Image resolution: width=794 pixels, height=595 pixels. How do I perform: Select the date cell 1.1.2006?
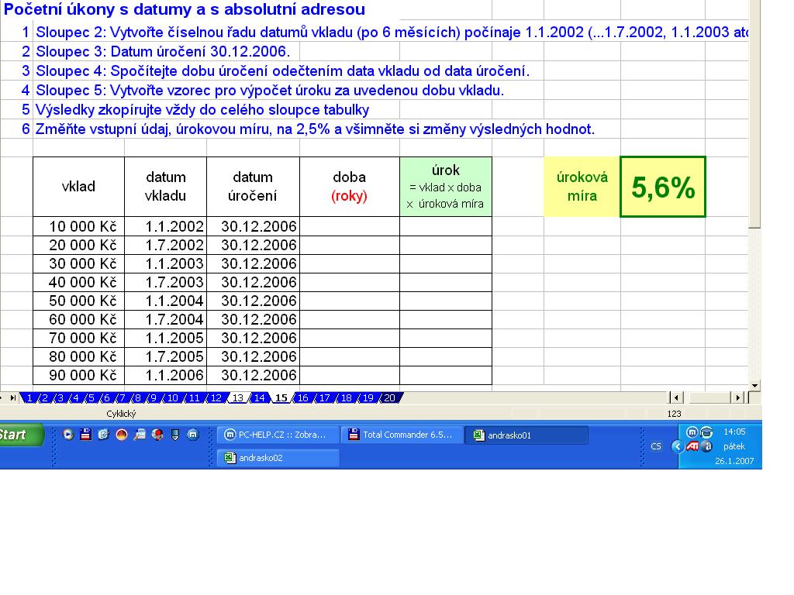[166, 375]
